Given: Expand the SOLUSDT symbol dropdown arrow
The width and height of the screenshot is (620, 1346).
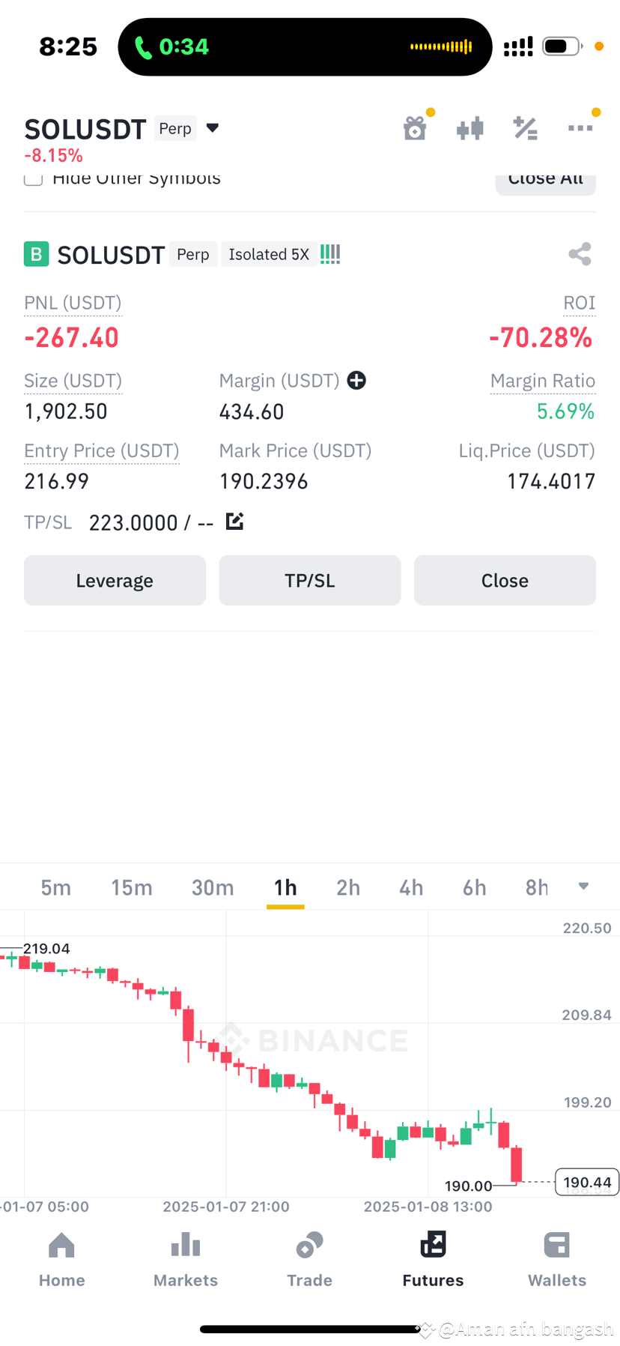Looking at the screenshot, I should click(x=213, y=128).
